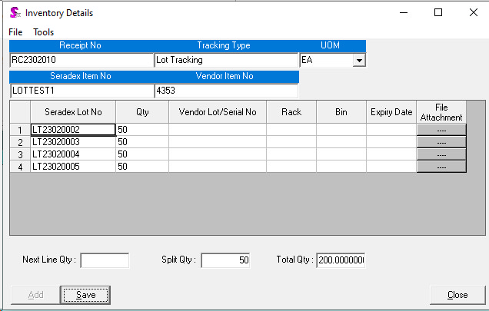
Task: Open the Tools menu
Action: tap(43, 32)
